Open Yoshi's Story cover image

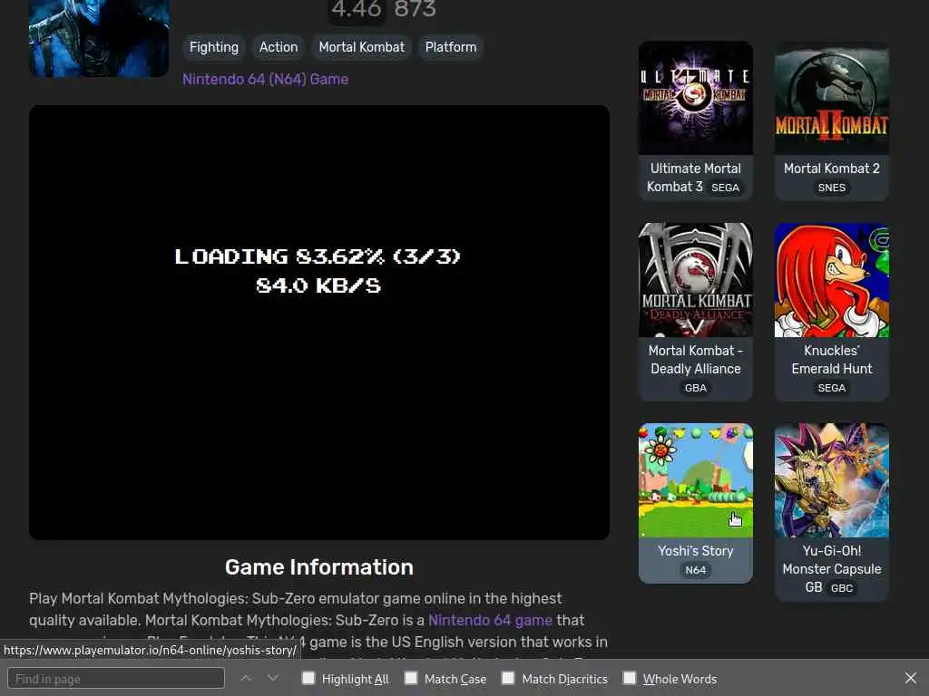pos(696,480)
